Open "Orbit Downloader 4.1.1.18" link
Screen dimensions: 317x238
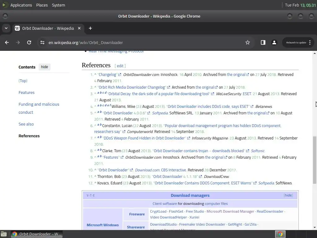click(x=175, y=177)
